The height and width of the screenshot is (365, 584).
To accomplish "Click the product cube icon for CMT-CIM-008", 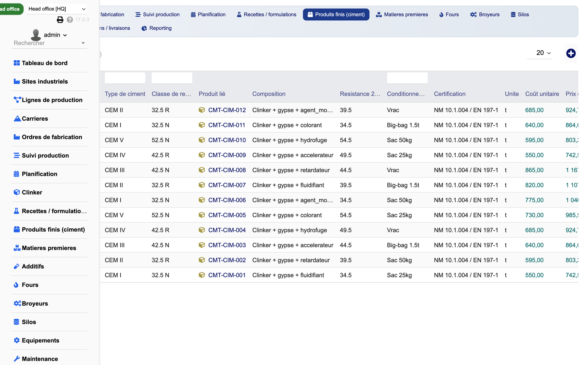I will pyautogui.click(x=202, y=170).
